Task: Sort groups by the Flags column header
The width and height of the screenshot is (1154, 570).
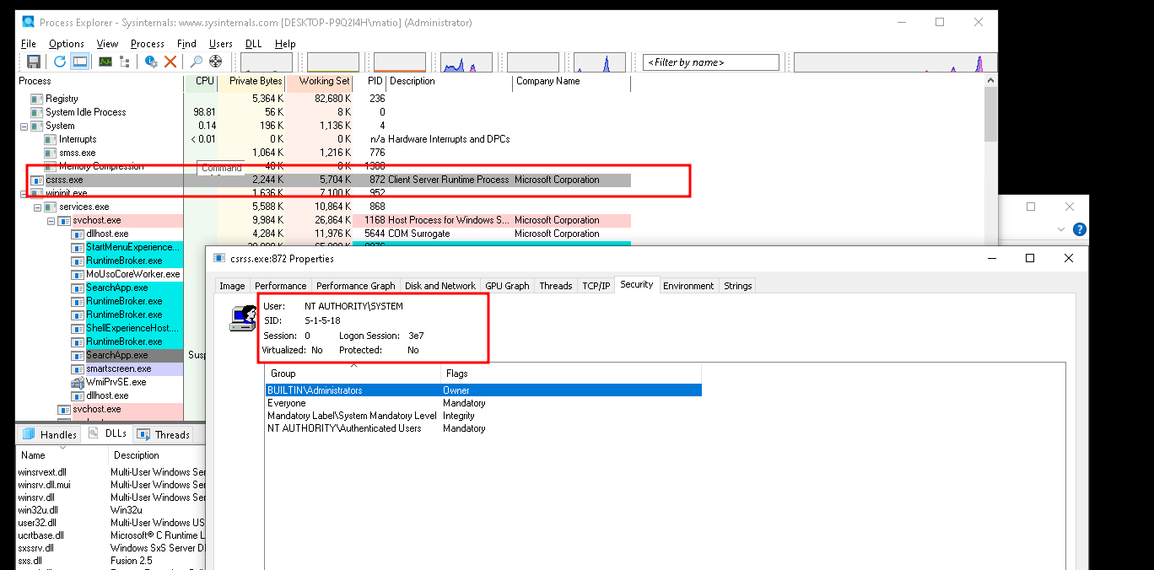Action: pyautogui.click(x=571, y=374)
